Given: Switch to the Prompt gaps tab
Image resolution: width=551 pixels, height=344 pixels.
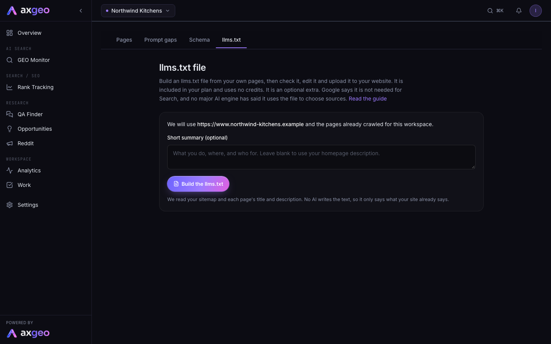Looking at the screenshot, I should tap(160, 40).
